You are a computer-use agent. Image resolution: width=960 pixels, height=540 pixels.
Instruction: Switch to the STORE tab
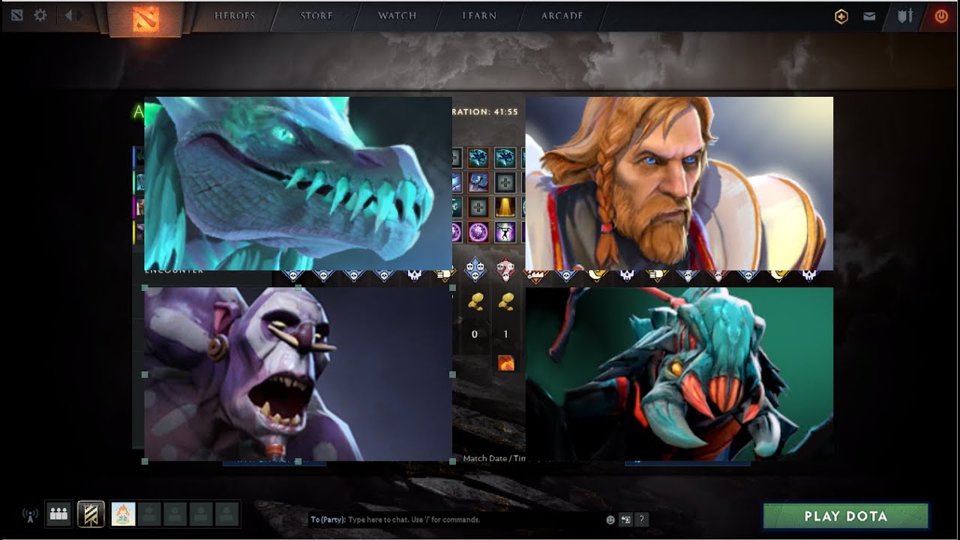[316, 16]
